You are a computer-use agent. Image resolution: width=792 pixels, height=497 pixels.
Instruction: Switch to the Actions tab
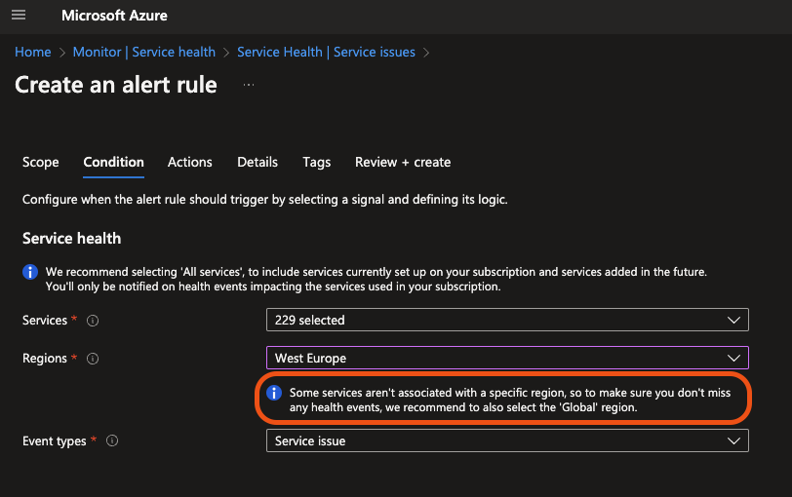[x=190, y=162]
